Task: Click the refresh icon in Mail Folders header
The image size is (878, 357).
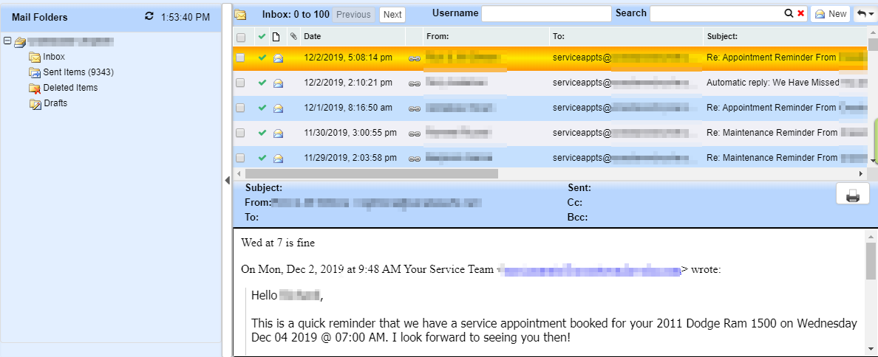Action: click(150, 16)
